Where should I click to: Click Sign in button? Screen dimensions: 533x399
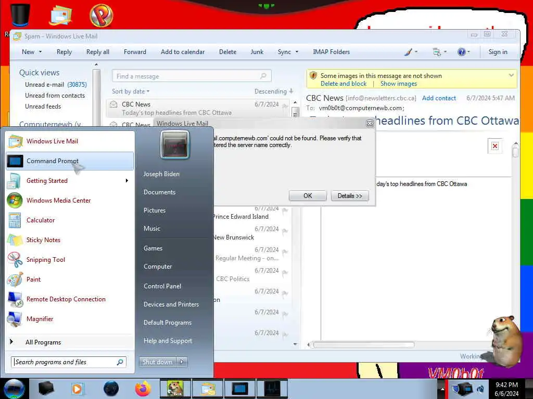[x=498, y=52]
